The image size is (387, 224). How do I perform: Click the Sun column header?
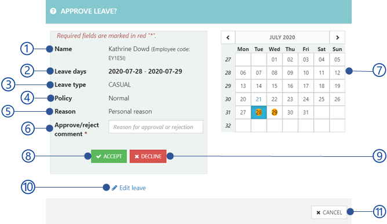tap(337, 49)
